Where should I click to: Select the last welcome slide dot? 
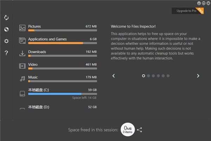coord(168,76)
